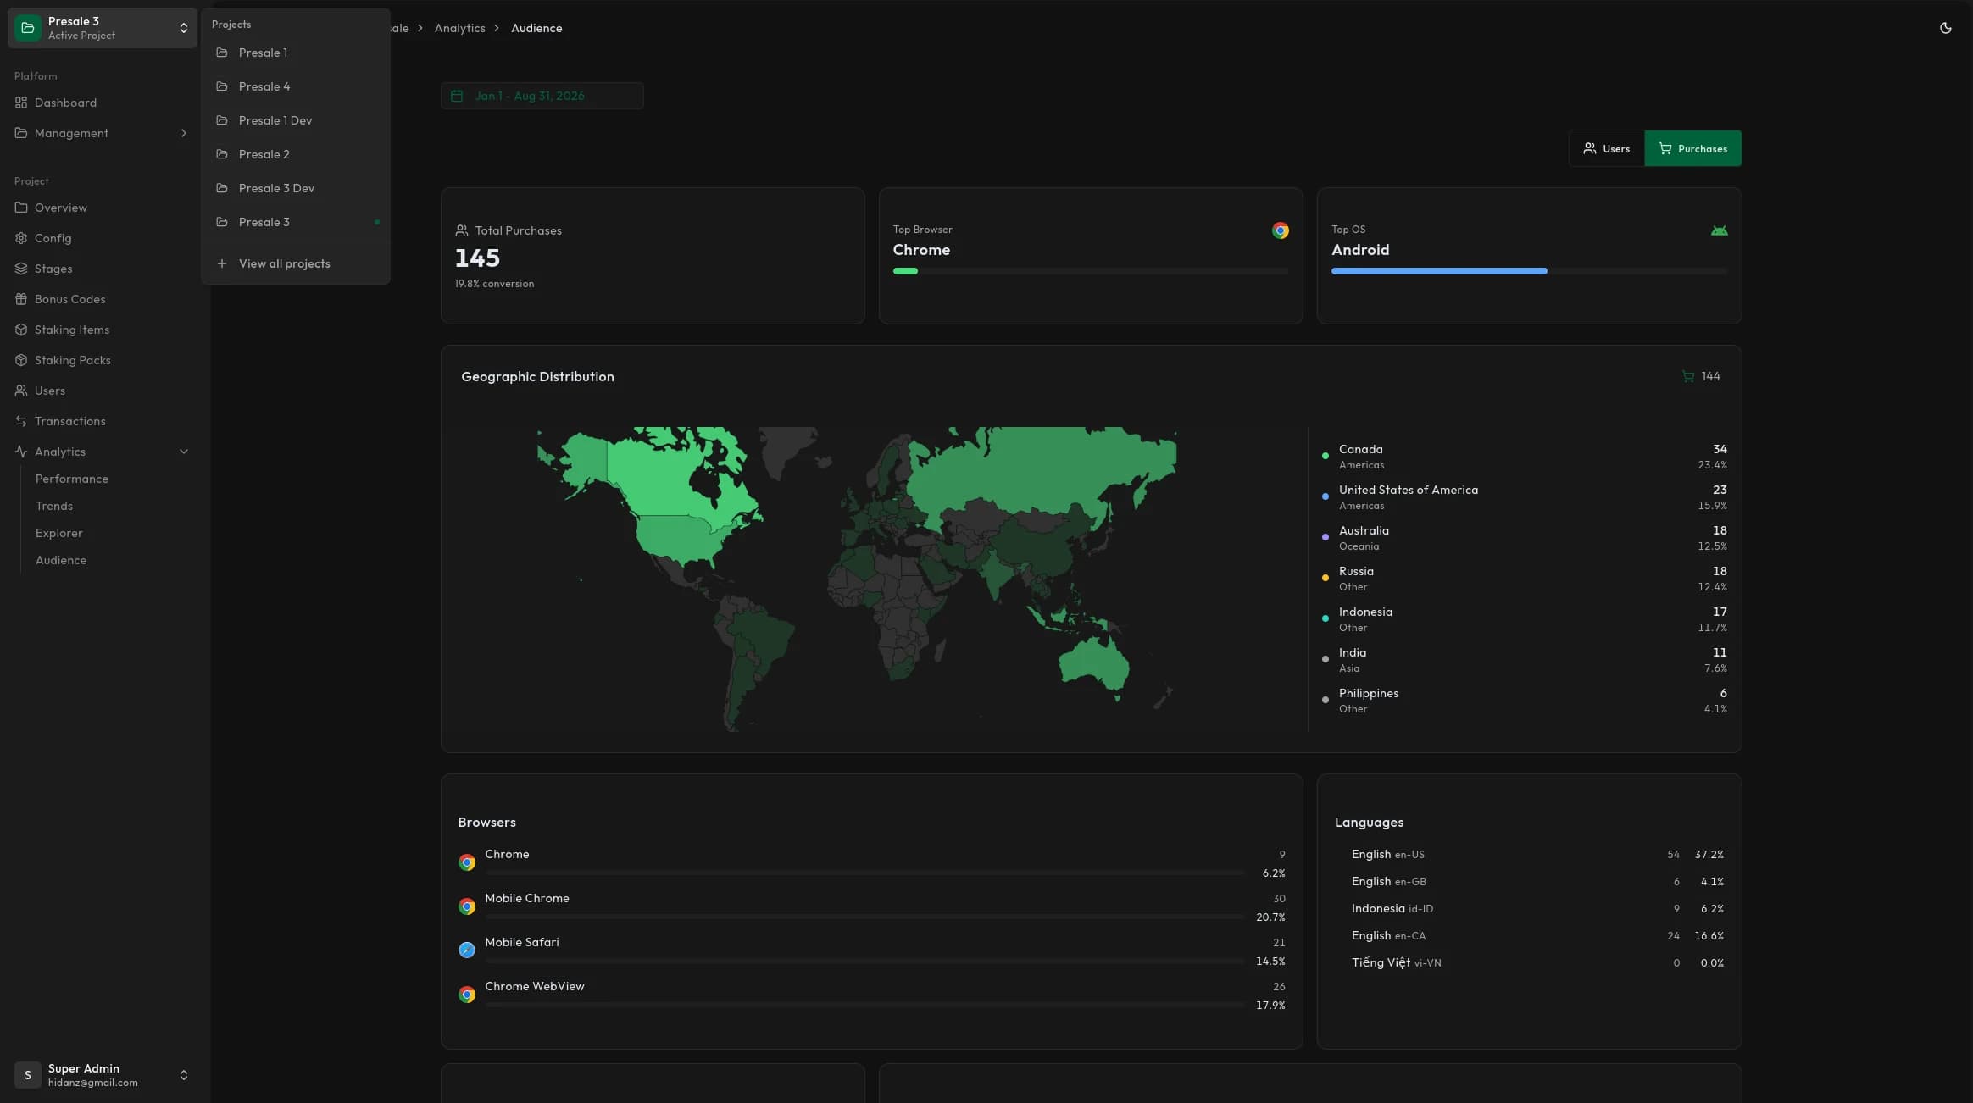This screenshot has height=1103, width=1973.
Task: Select active Presale 3 in projects menu
Action: coord(296,222)
